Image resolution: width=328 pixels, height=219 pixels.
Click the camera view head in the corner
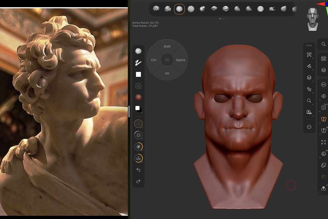tap(313, 19)
